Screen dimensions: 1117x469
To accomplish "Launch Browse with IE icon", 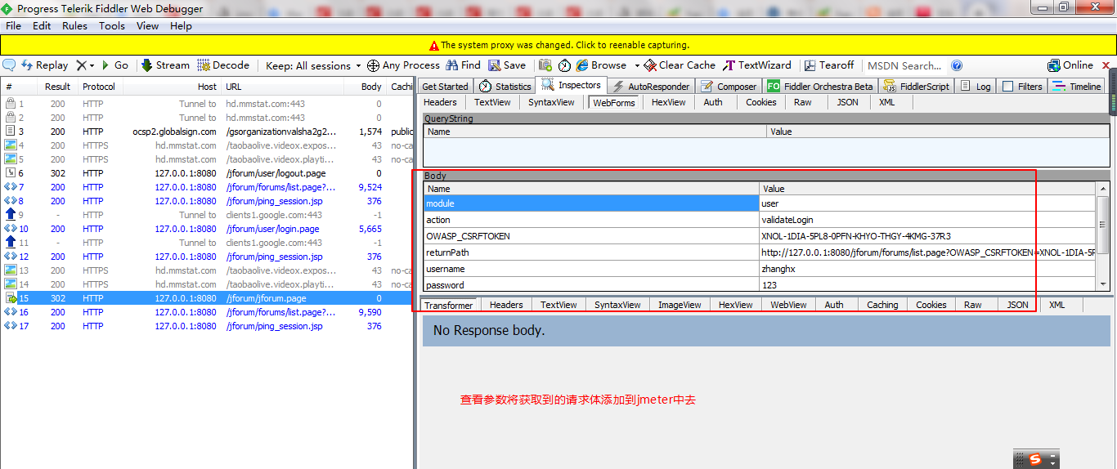I will [601, 65].
